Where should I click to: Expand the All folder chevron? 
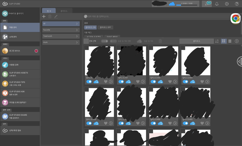[x=77, y=24]
